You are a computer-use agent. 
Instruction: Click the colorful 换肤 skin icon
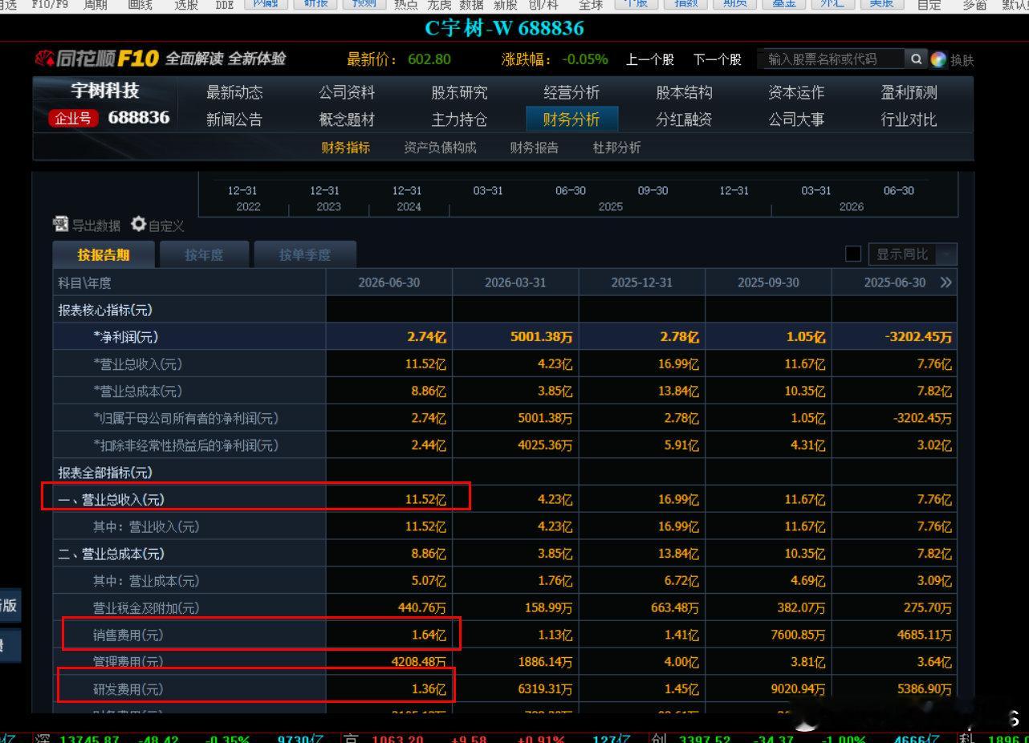click(x=938, y=59)
